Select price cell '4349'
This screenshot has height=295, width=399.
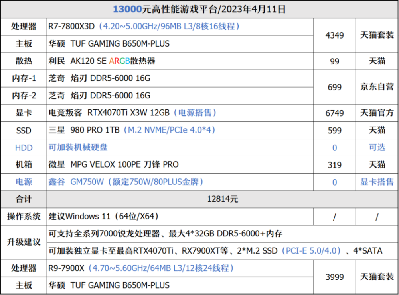(334, 35)
